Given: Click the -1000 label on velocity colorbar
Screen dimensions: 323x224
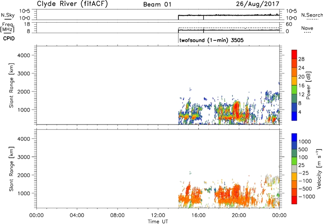Looking at the screenshot, I should tap(306, 197).
